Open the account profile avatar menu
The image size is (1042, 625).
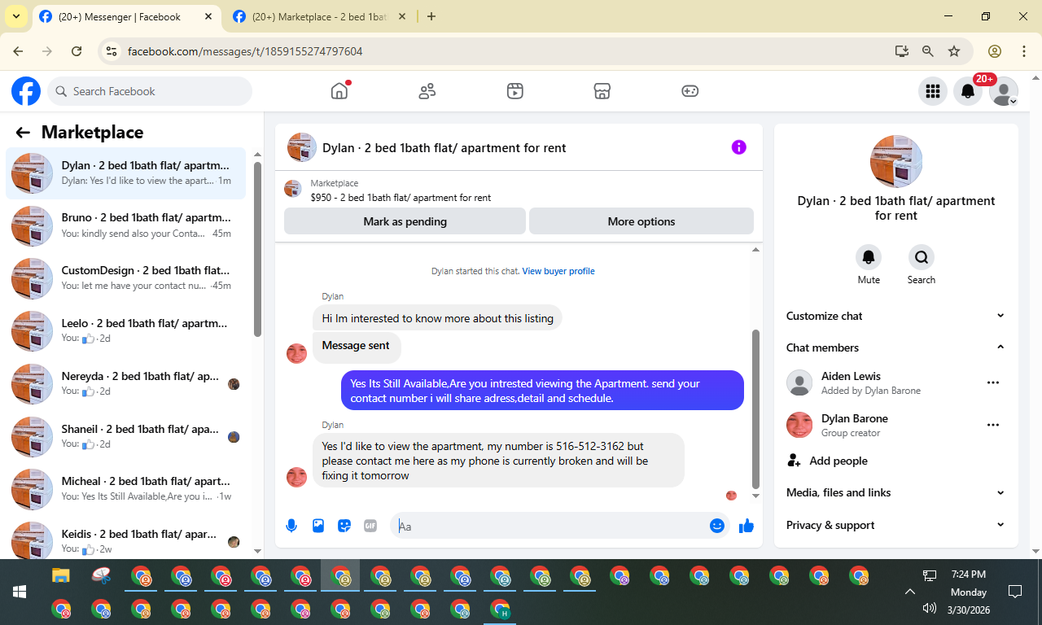coord(1004,91)
